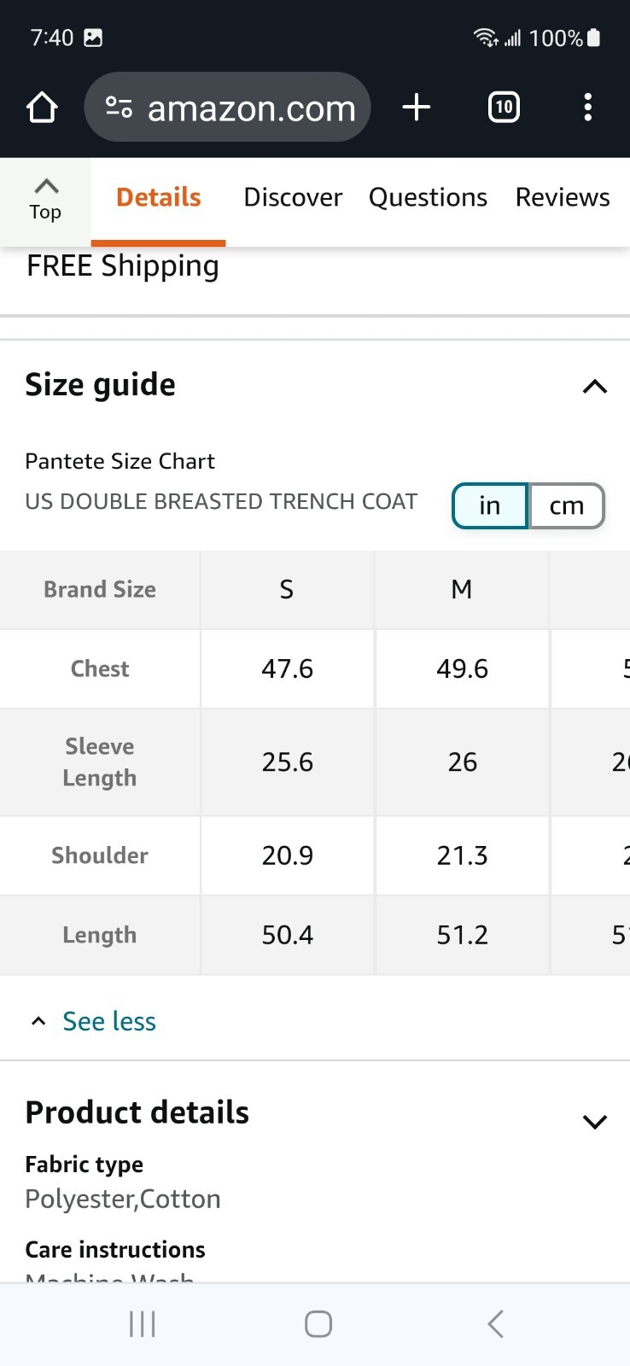The height and width of the screenshot is (1366, 630).
Task: Open the browser three-dot menu
Action: click(x=587, y=108)
